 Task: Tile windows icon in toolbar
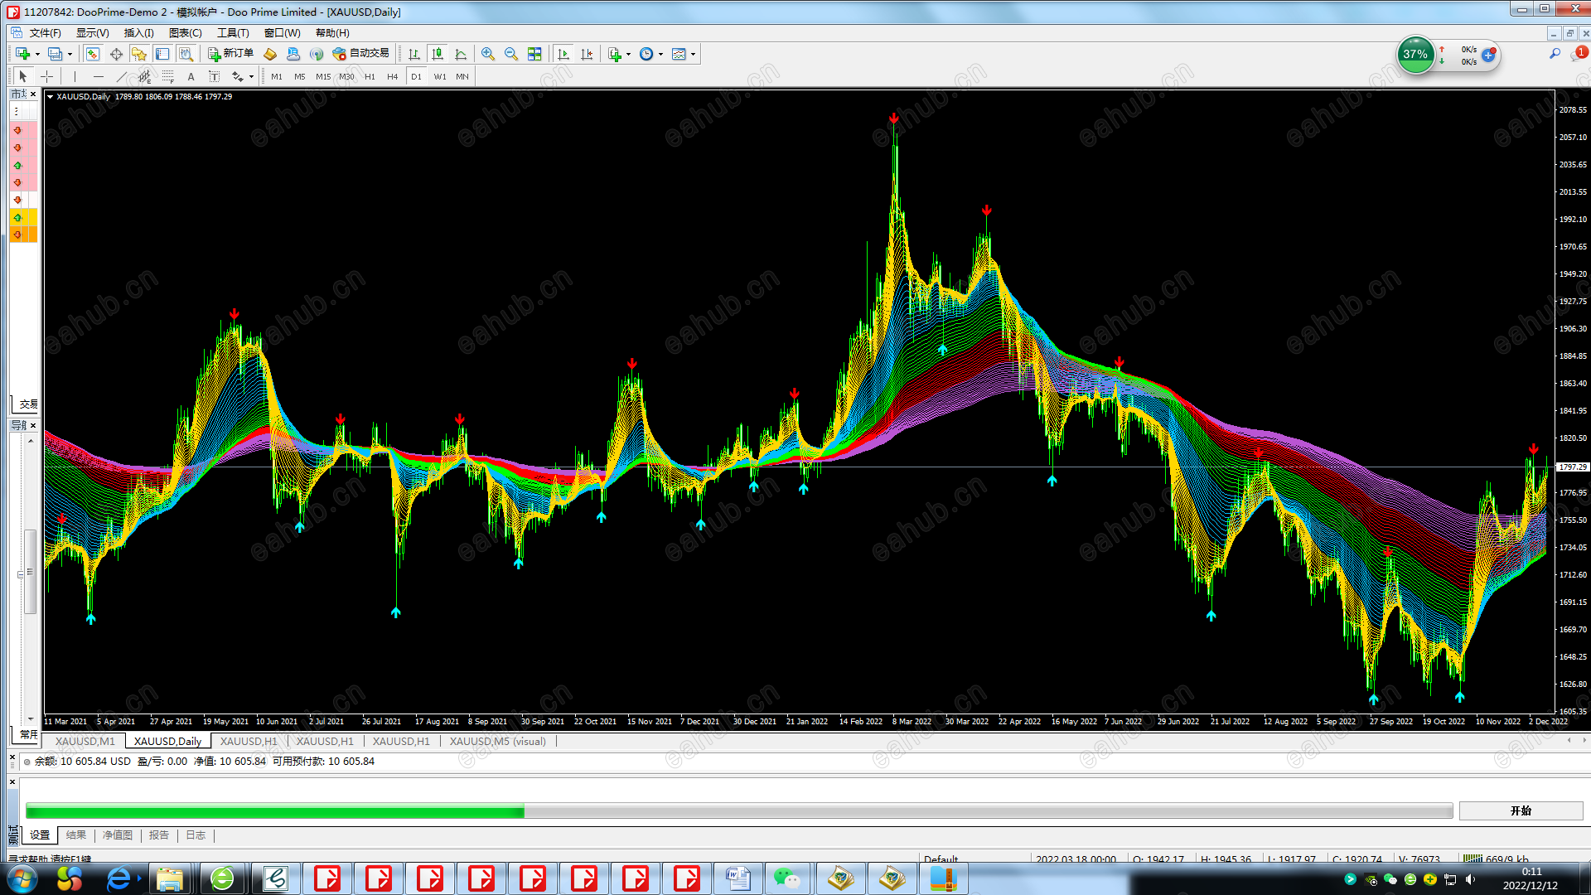pyautogui.click(x=534, y=54)
